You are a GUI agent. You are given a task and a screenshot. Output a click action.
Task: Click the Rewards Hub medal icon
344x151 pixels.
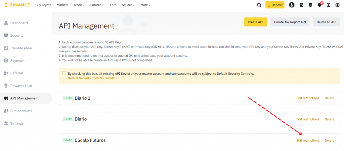[6, 86]
